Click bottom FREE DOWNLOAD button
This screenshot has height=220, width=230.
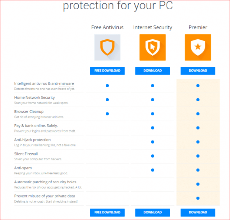(x=107, y=213)
